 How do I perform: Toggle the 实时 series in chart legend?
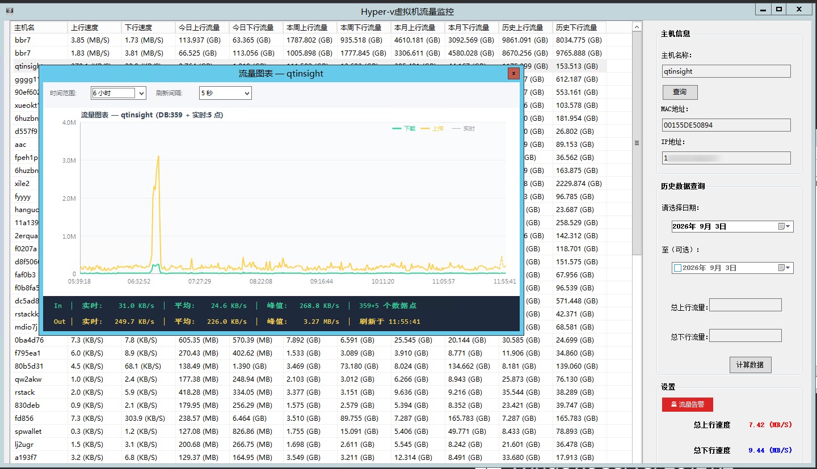click(463, 129)
